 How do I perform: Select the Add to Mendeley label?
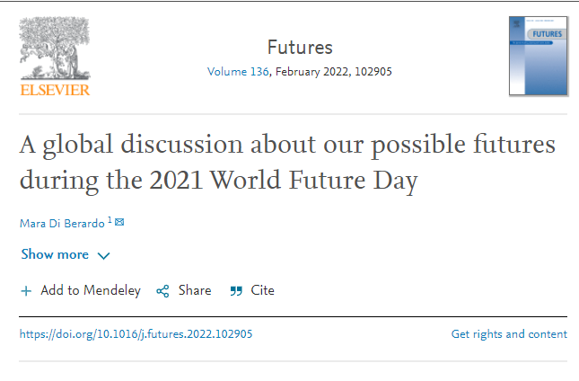coord(91,290)
